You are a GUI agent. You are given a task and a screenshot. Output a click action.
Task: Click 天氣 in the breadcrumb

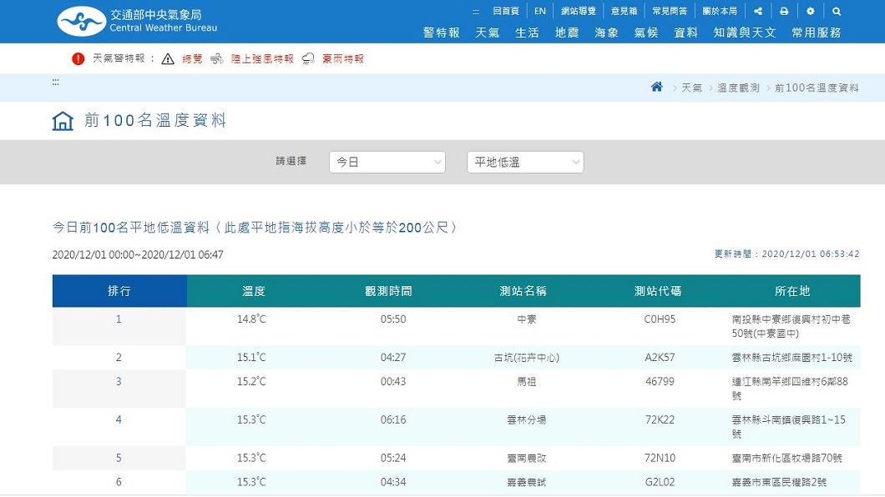tap(691, 88)
